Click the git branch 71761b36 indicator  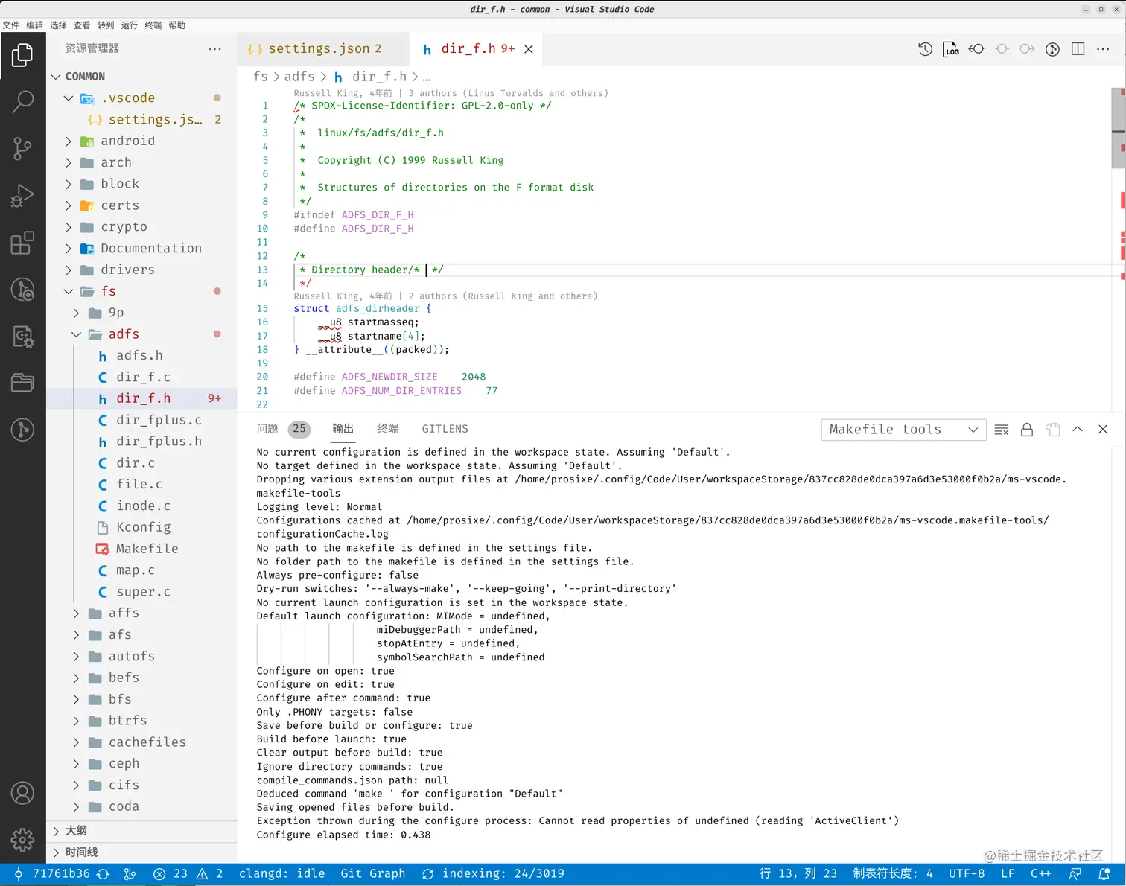(51, 874)
